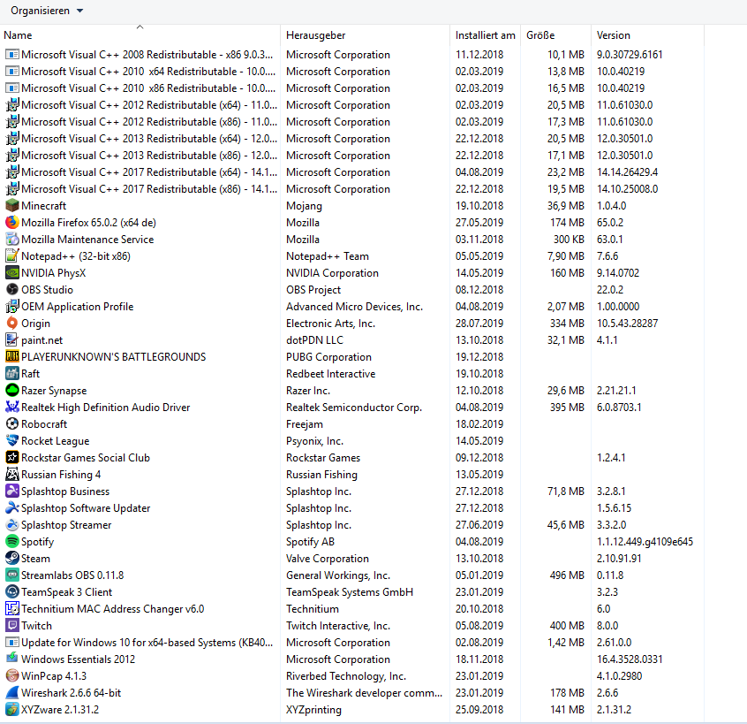Viewport: 747px width, 724px height.
Task: Select the Russian Fishing 4 icon
Action: point(11,474)
